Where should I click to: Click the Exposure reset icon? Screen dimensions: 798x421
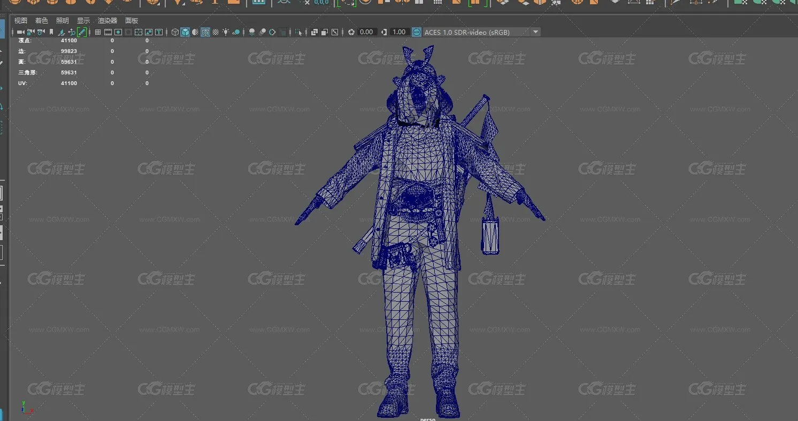[x=351, y=32]
